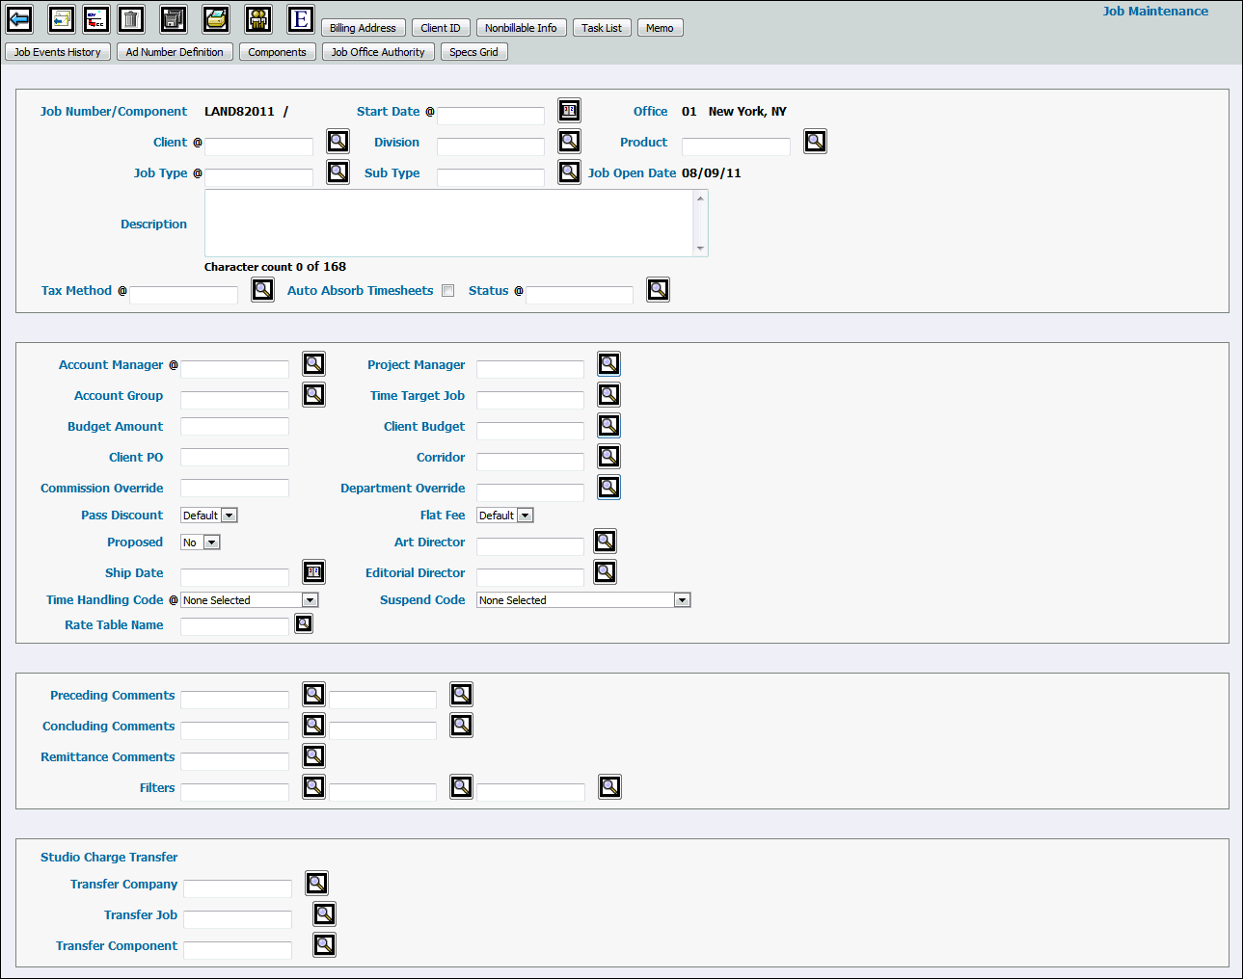Viewport: 1243px width, 979px height.
Task: Toggle the Auto Absorb Timesheets checkbox
Action: (x=447, y=290)
